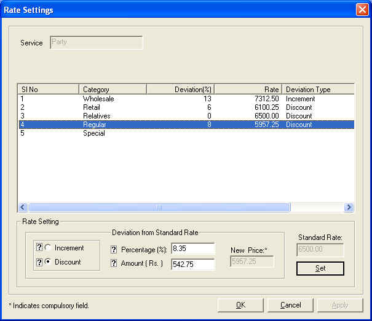Click rate value 7312.50
Screen dimensions: 372x321
[267, 99]
